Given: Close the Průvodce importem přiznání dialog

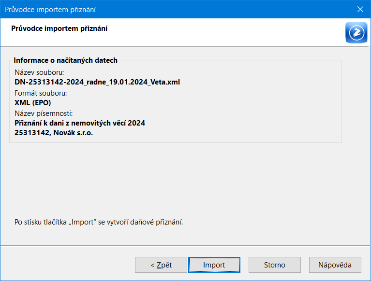Looking at the screenshot, I should [x=360, y=9].
